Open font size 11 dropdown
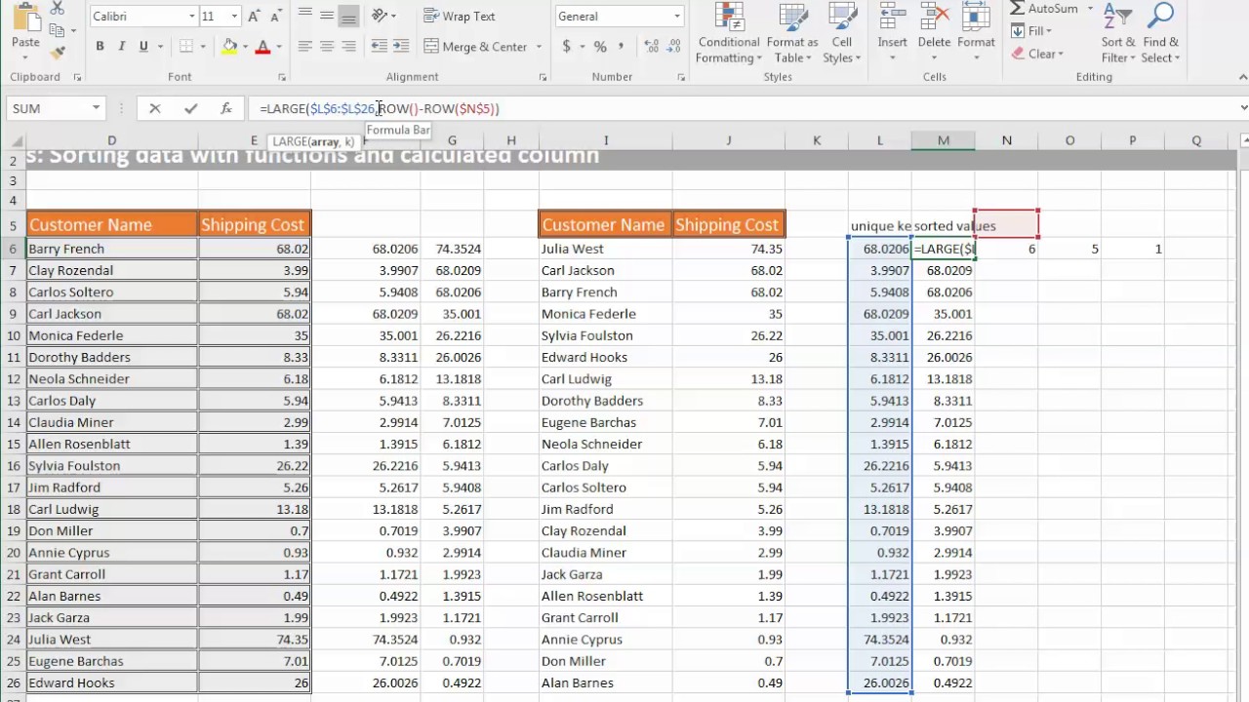 (x=234, y=17)
